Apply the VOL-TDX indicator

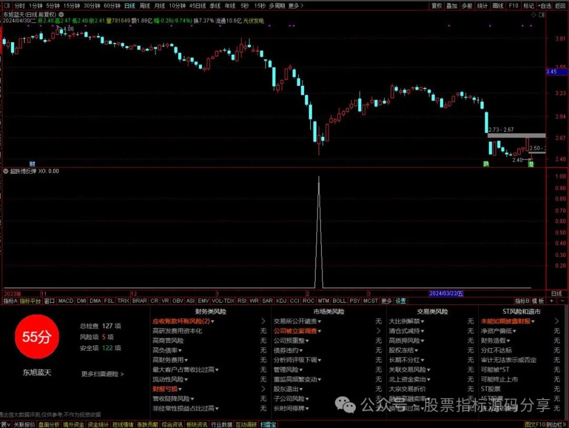click(x=223, y=301)
